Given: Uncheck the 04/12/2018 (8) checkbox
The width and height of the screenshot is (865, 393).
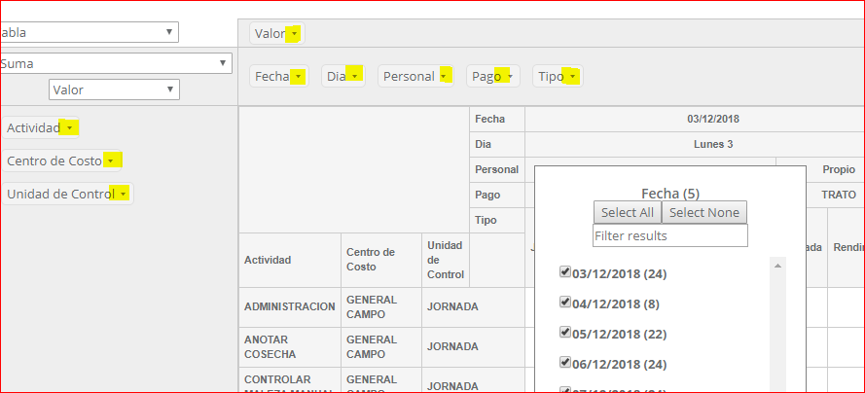Looking at the screenshot, I should point(564,302).
